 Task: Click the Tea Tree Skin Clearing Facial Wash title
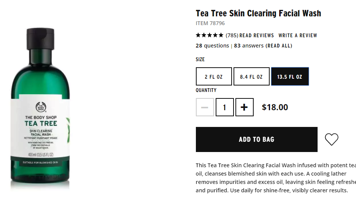click(x=258, y=13)
